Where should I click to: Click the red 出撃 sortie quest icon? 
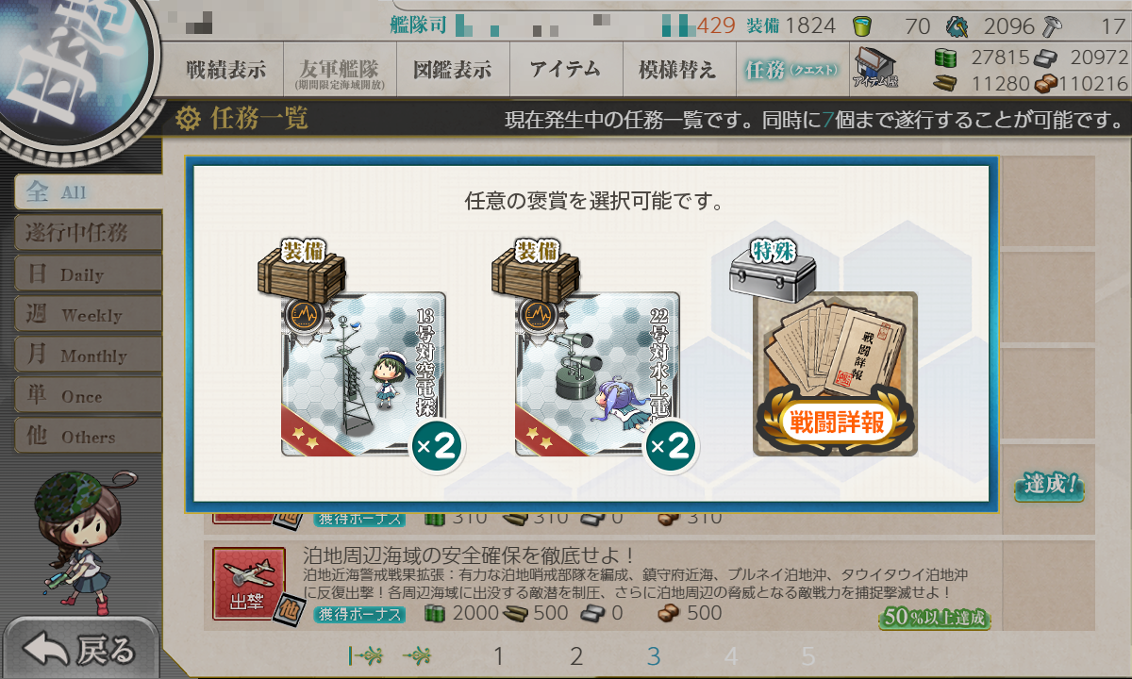click(249, 585)
